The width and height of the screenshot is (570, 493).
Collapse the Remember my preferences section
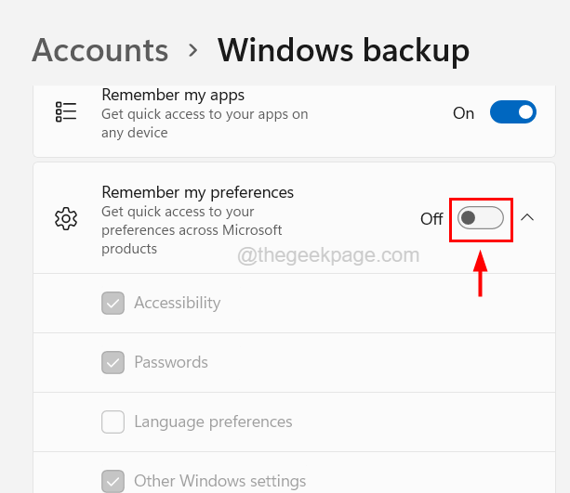tap(527, 218)
